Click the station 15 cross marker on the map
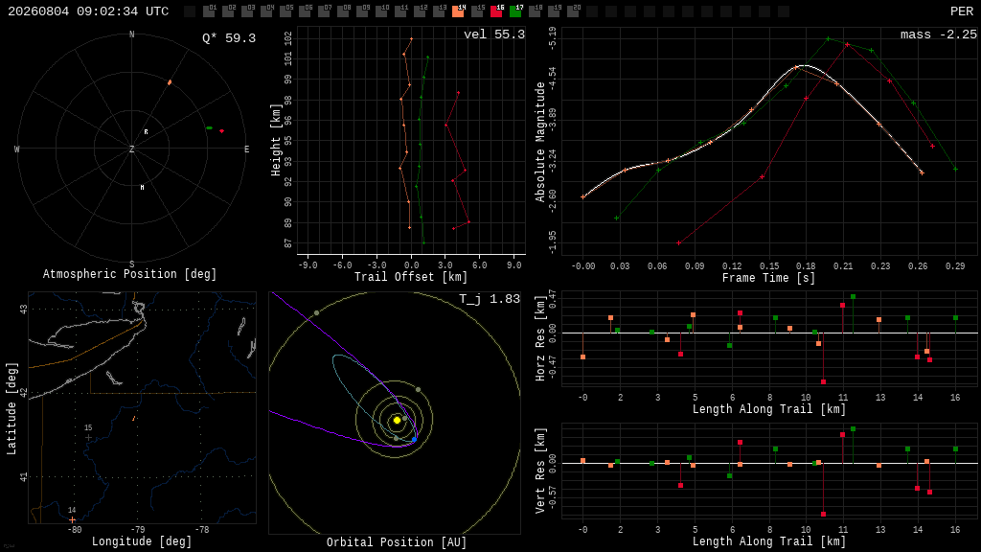 tap(88, 437)
